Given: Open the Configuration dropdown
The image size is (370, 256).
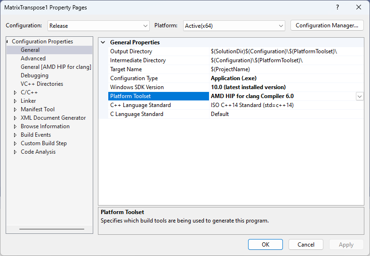Looking at the screenshot, I should pyautogui.click(x=98, y=26).
